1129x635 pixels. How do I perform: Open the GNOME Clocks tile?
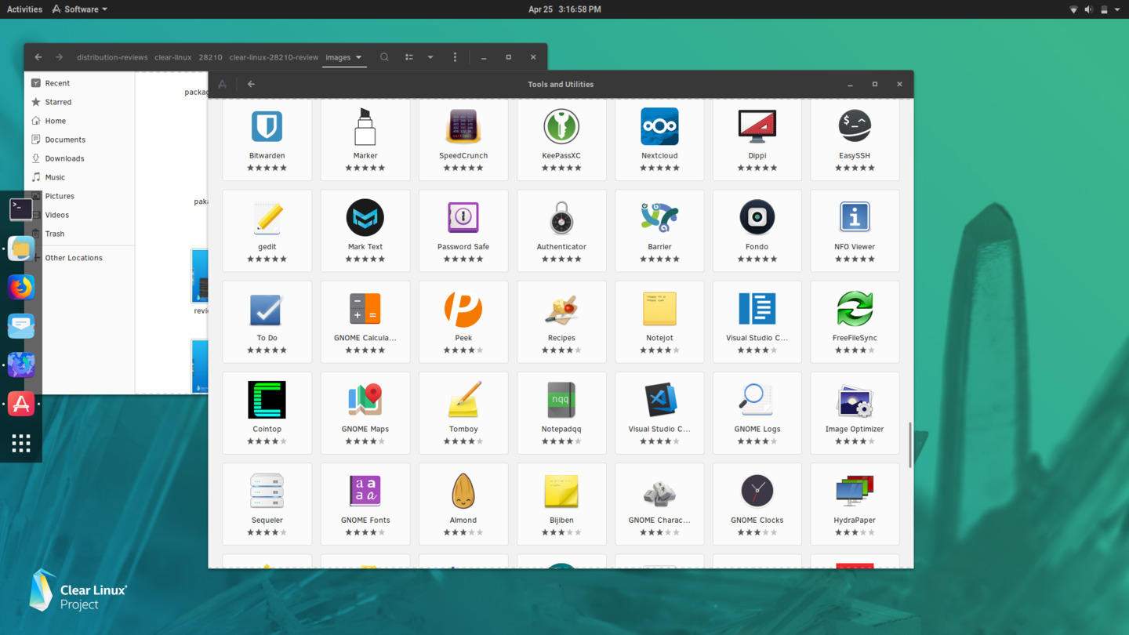point(757,504)
